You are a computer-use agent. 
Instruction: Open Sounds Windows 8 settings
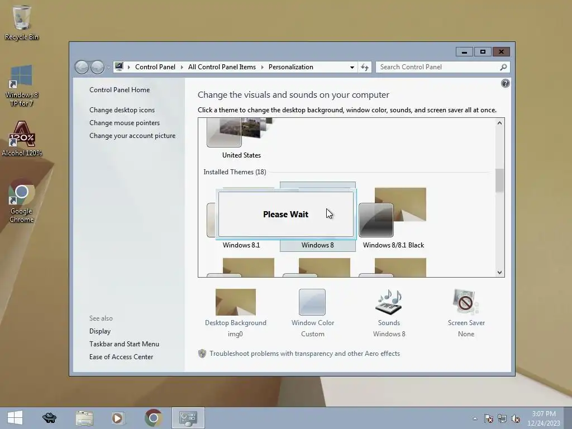tap(389, 312)
